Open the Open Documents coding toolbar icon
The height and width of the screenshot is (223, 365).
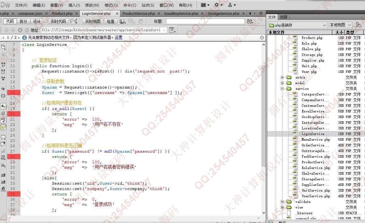coord(3,47)
